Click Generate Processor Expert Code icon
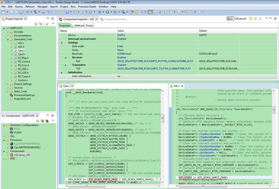Viewport: 279px width, 189px height. click(42, 121)
